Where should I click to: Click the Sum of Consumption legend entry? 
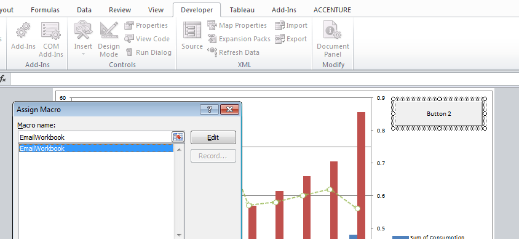[x=429, y=237]
